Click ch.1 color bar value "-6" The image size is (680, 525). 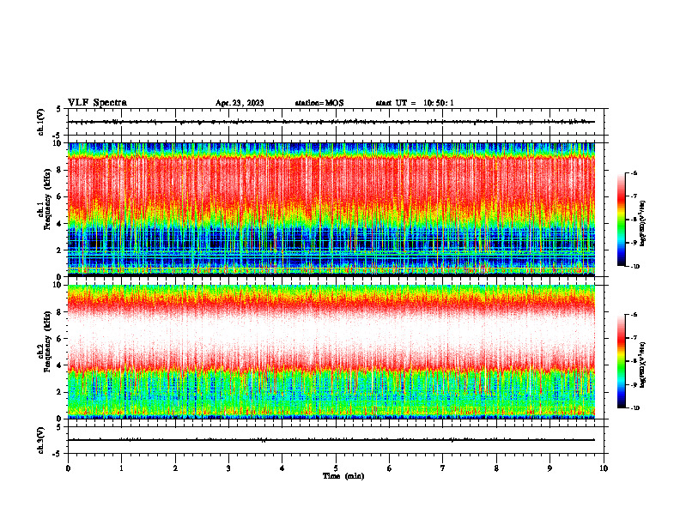[x=634, y=173]
